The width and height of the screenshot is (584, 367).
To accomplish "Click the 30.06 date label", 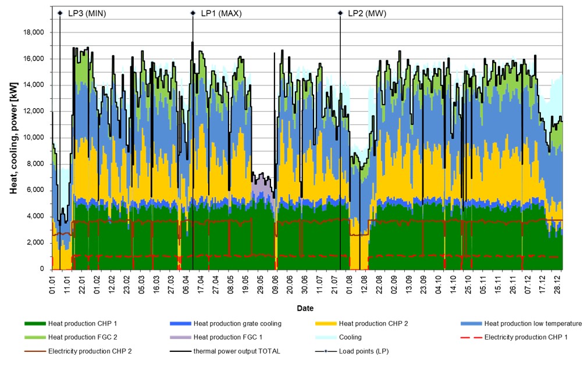I will pos(305,284).
